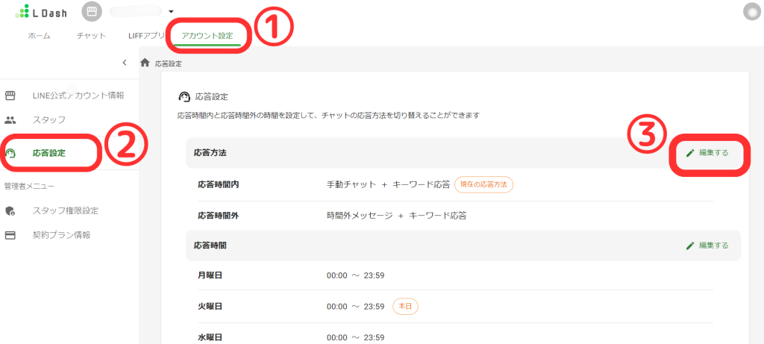Click the store account icon
Image resolution: width=764 pixels, height=344 pixels.
click(92, 11)
